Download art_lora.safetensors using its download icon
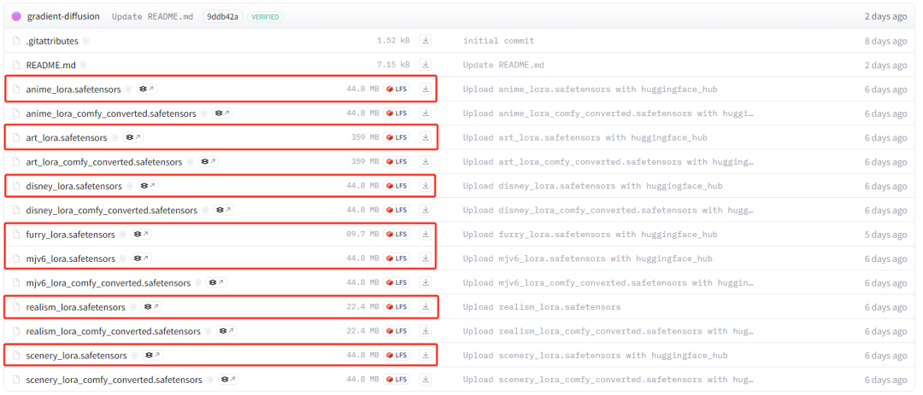 426,137
